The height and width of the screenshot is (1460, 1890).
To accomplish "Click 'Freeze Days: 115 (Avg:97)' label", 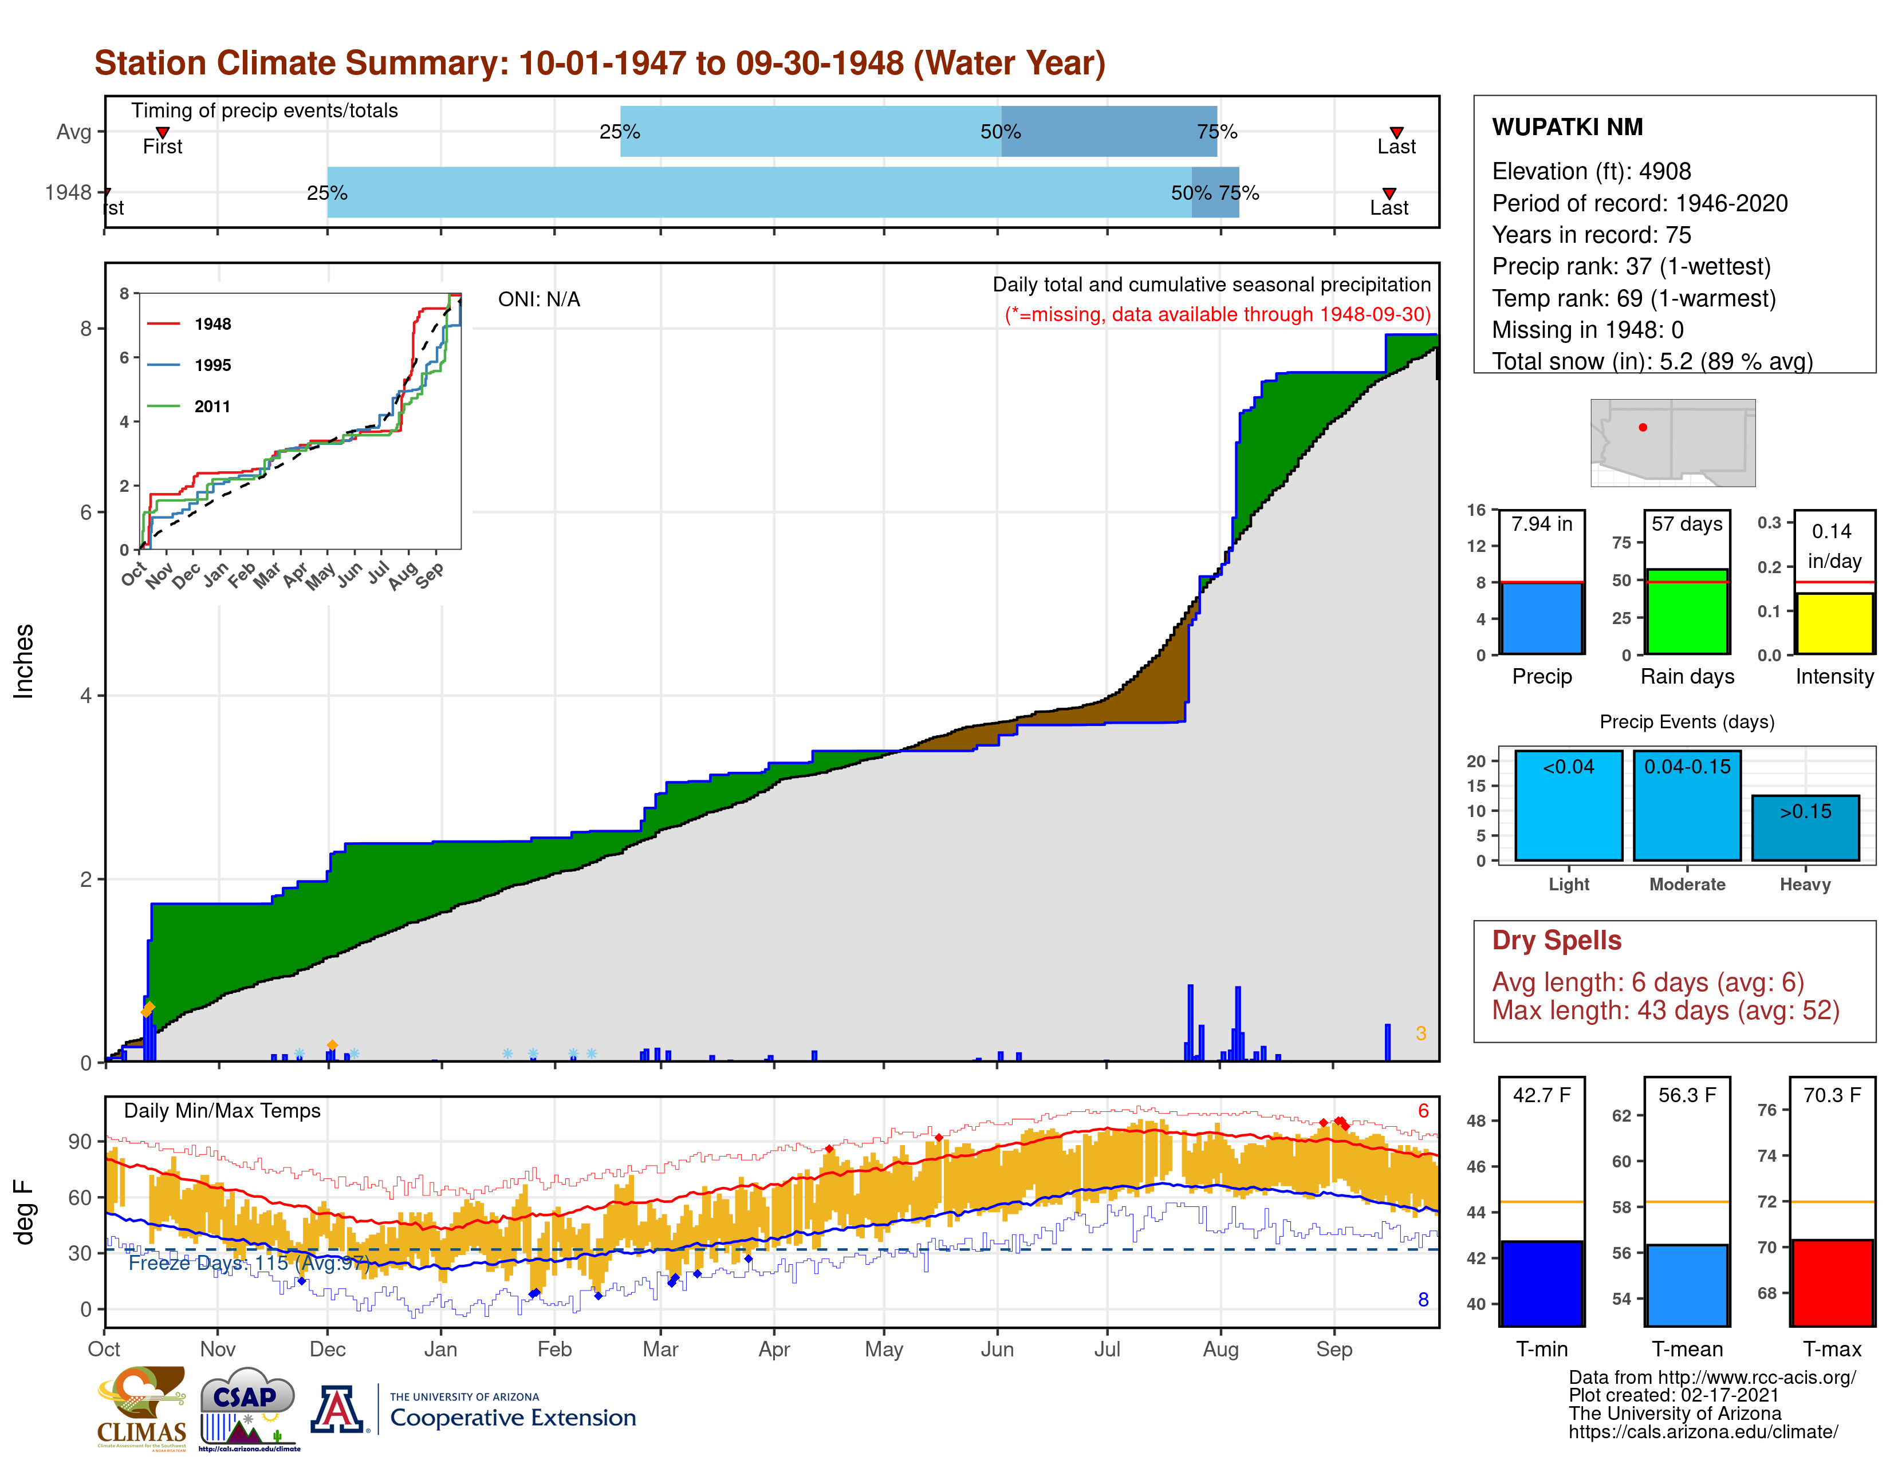I will 249,1263.
